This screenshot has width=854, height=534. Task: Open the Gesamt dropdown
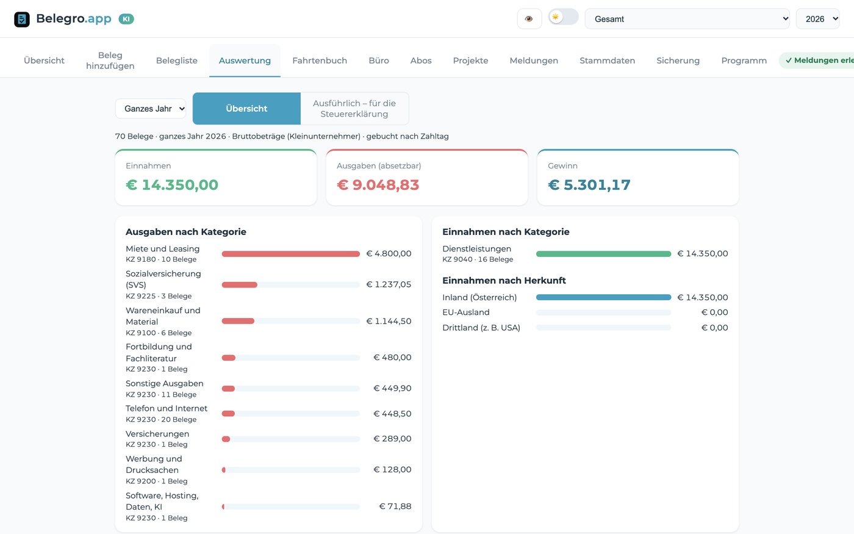click(687, 19)
